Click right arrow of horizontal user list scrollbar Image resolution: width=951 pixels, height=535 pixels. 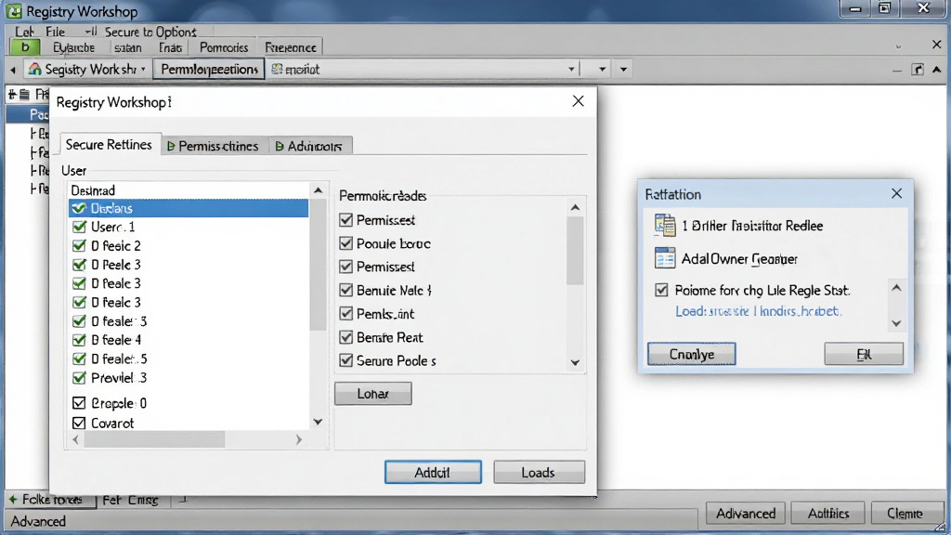[298, 439]
